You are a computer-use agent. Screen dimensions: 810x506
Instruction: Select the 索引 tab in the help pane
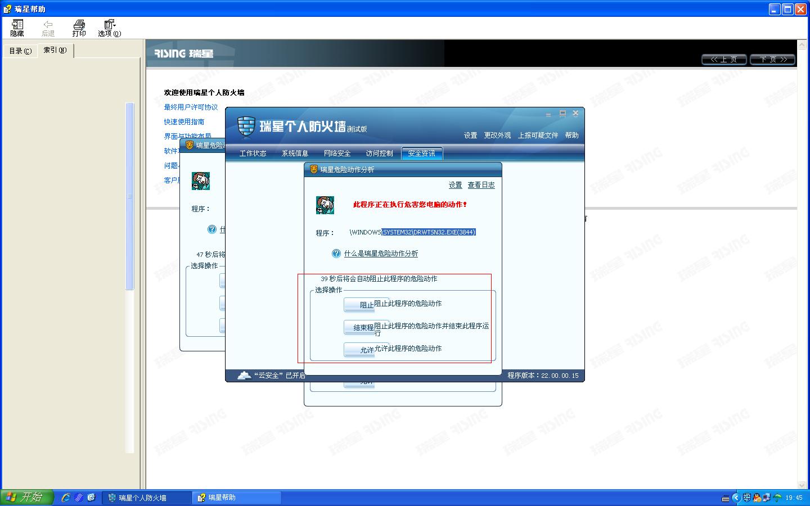(x=55, y=51)
